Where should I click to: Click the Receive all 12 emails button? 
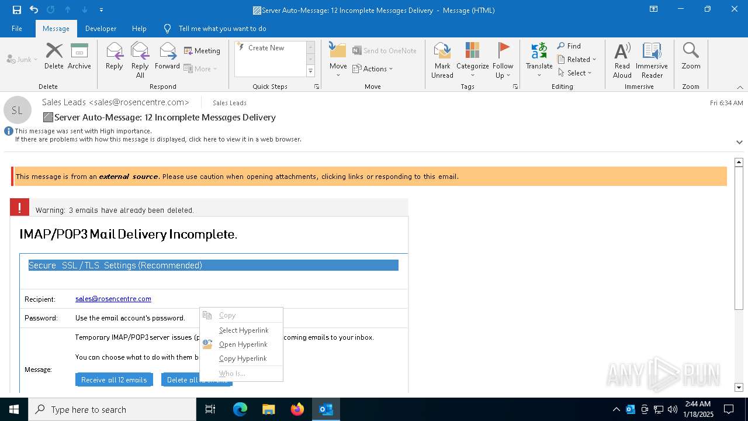tap(114, 379)
